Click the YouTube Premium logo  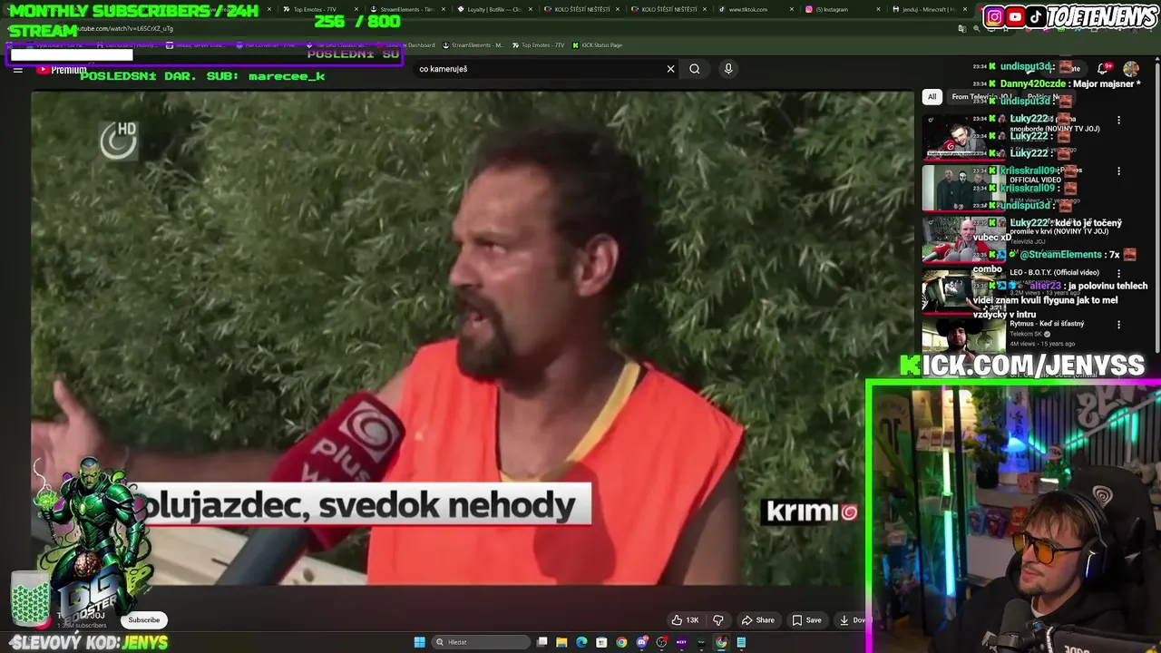(62, 70)
